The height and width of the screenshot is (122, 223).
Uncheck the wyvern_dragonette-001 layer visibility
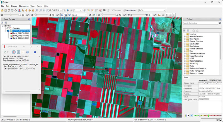8,31
